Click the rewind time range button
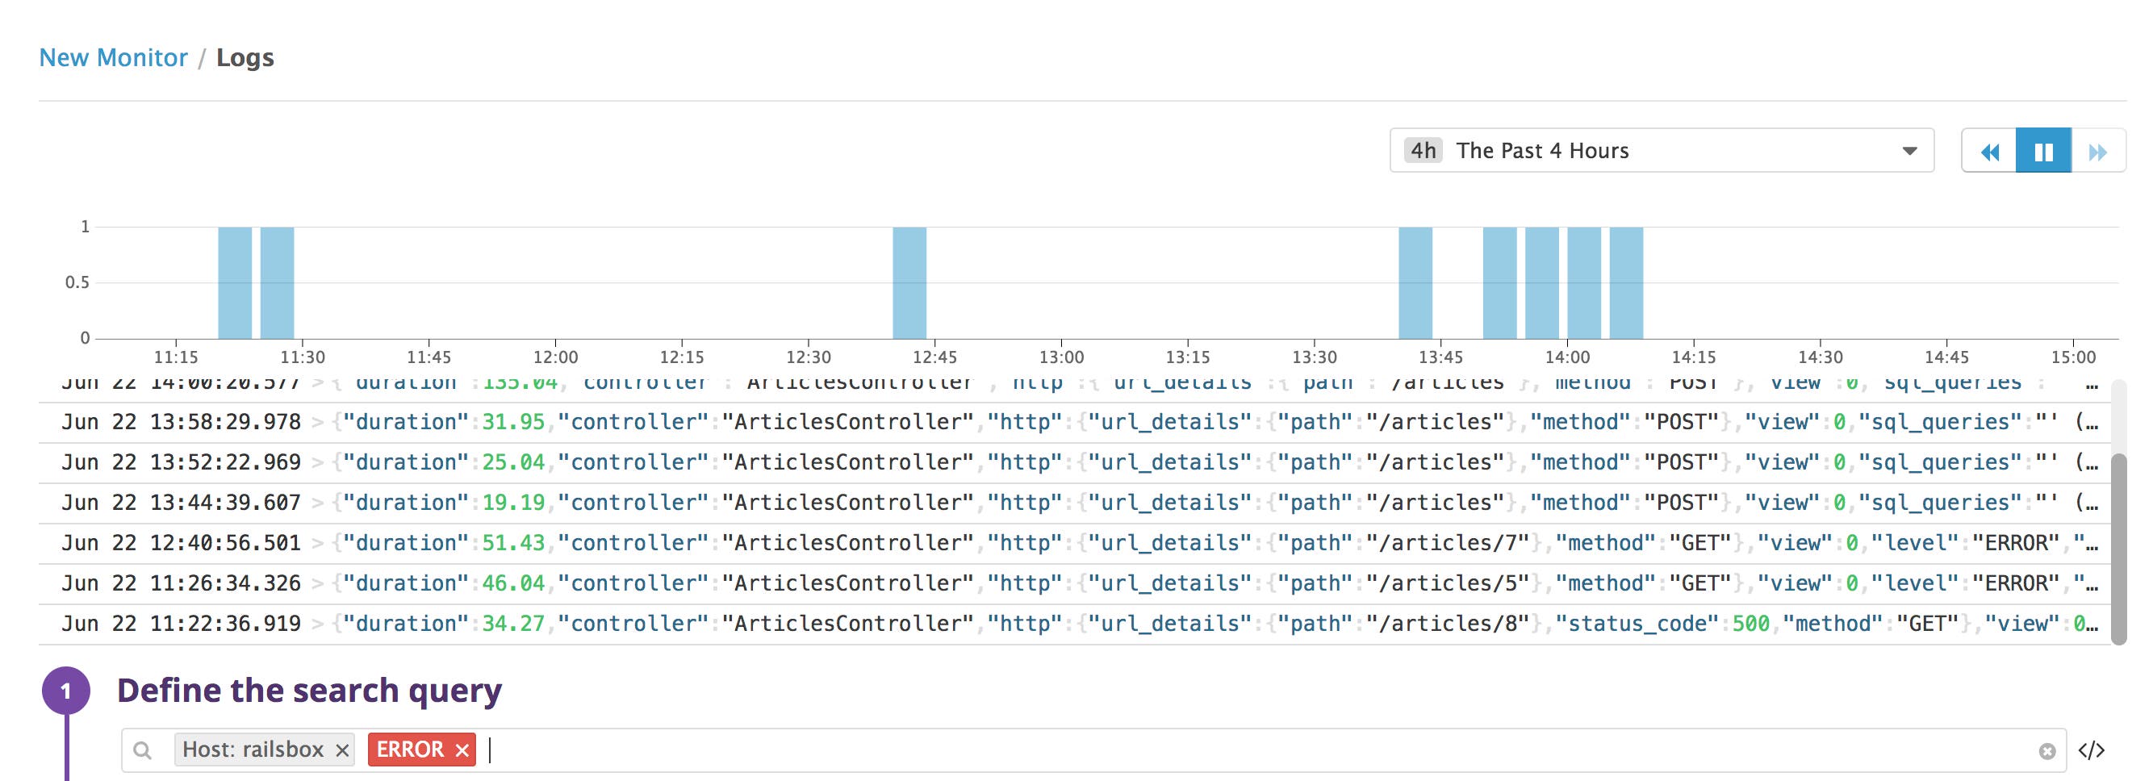This screenshot has height=781, width=2153. tap(1989, 151)
